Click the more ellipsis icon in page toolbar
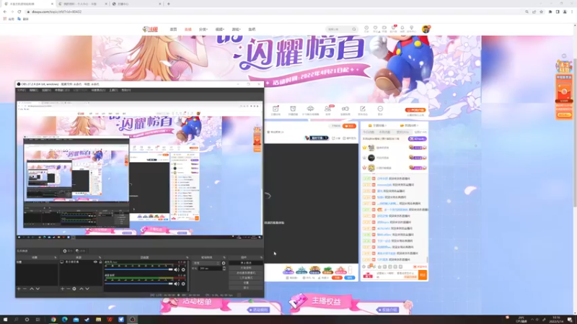Screen dimensions: 577x324 pos(380,109)
